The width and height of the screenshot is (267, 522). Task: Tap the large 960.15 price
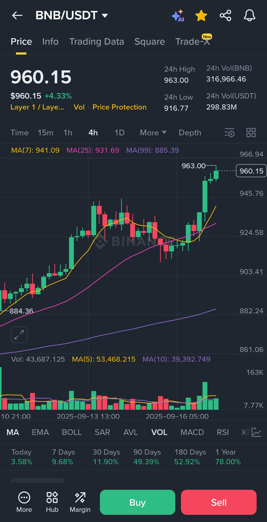[41, 77]
